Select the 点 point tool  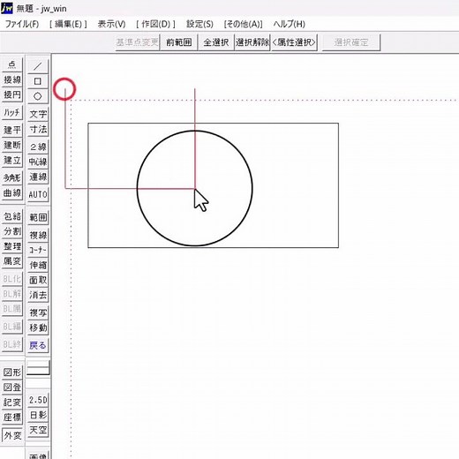pos(12,64)
